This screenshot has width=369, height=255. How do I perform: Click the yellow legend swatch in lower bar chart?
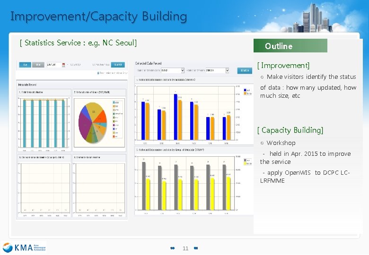point(245,163)
